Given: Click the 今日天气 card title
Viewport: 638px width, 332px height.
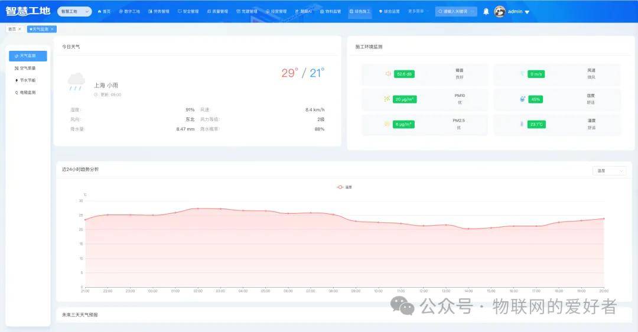Looking at the screenshot, I should 71,47.
